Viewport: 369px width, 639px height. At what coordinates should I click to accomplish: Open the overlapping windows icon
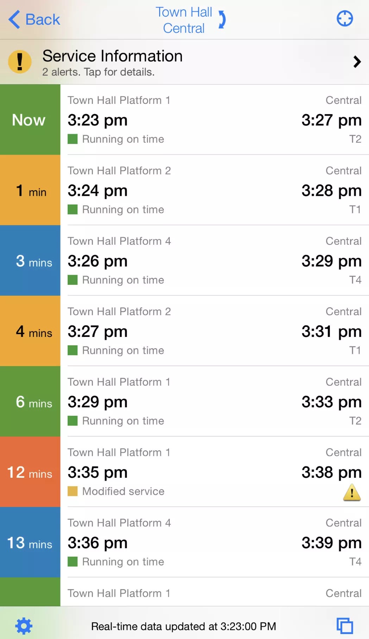(x=345, y=626)
